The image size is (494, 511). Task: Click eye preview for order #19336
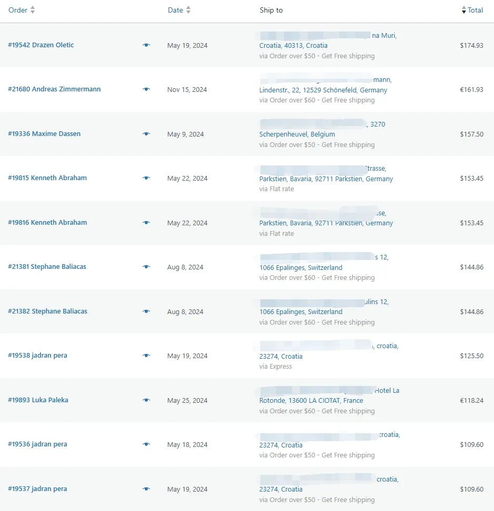[146, 134]
